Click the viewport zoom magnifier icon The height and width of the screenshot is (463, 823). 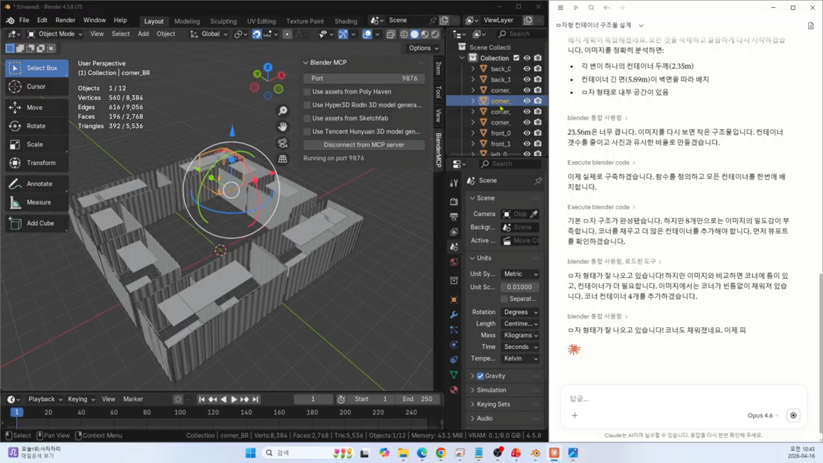tap(282, 111)
